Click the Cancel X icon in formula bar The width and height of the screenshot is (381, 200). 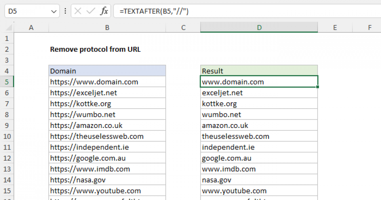pos(78,11)
